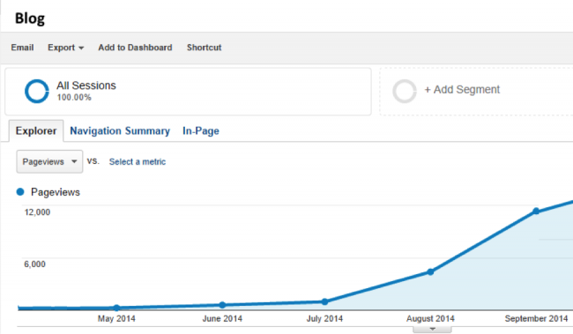Click the All Sessions blue circle icon
This screenshot has width=573, height=334.
click(36, 91)
